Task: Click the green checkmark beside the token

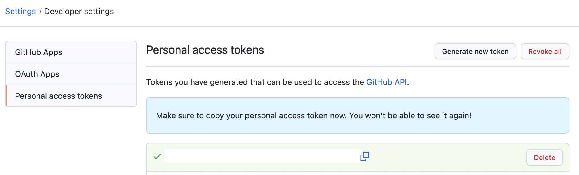Action: 157,157
